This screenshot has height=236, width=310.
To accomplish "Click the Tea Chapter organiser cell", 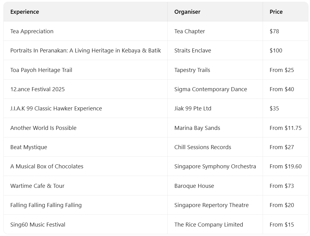I will pyautogui.click(x=190, y=31).
